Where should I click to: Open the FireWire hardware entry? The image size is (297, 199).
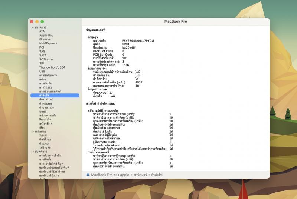click(x=45, y=39)
